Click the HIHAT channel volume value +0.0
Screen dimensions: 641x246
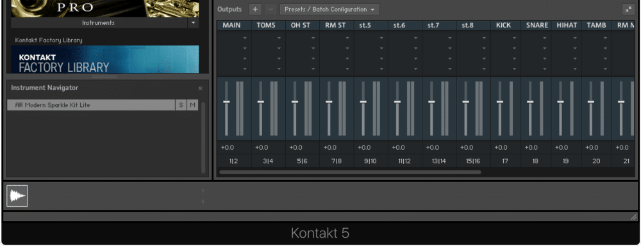point(562,147)
